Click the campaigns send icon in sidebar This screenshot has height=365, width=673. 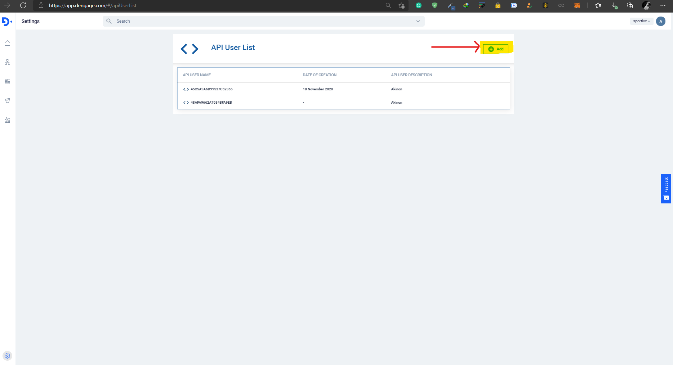coord(7,101)
